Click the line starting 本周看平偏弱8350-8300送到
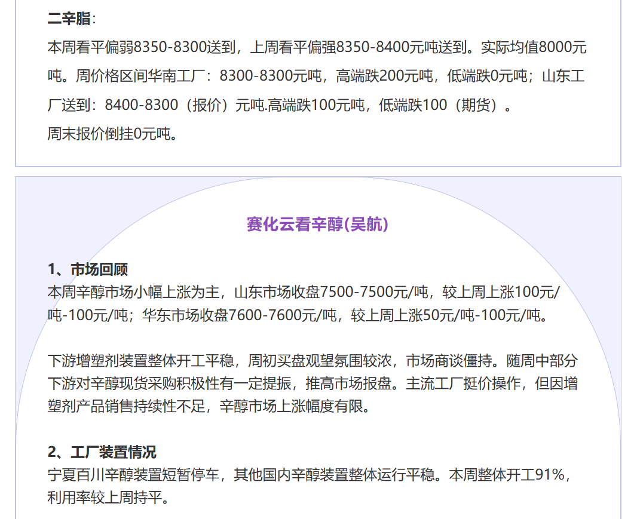Screen dimensions: 637x519 (x=317, y=48)
